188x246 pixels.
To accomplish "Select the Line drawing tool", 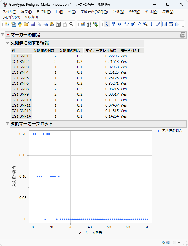I will click(158, 24).
